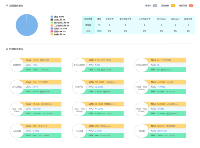Click the 通过 column header in results table

coord(99,19)
